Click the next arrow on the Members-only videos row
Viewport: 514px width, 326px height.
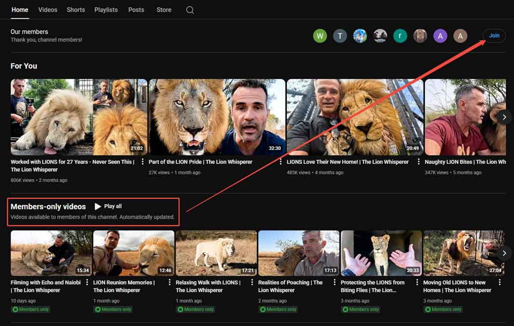pyautogui.click(x=504, y=253)
